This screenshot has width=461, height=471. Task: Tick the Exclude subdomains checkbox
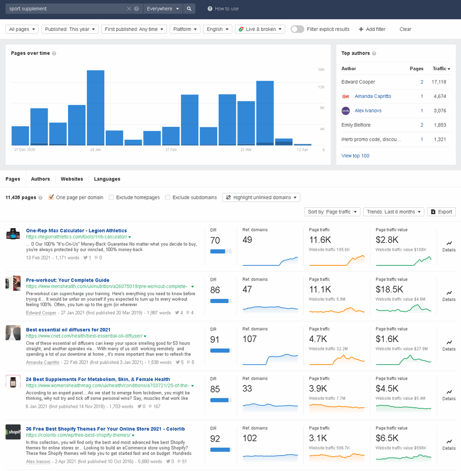click(167, 197)
